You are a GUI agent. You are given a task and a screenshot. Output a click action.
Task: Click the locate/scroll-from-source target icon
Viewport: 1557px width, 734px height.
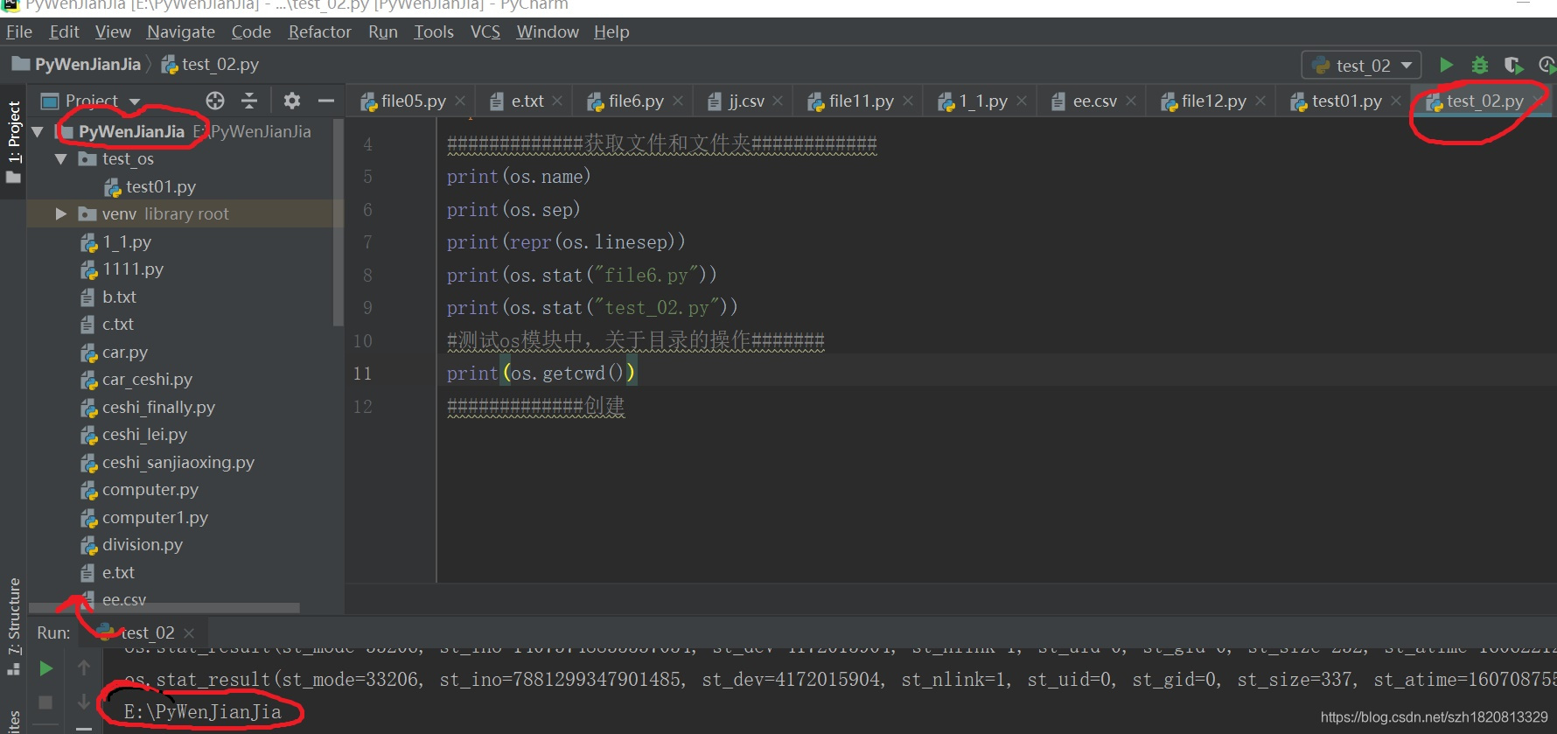pos(215,101)
